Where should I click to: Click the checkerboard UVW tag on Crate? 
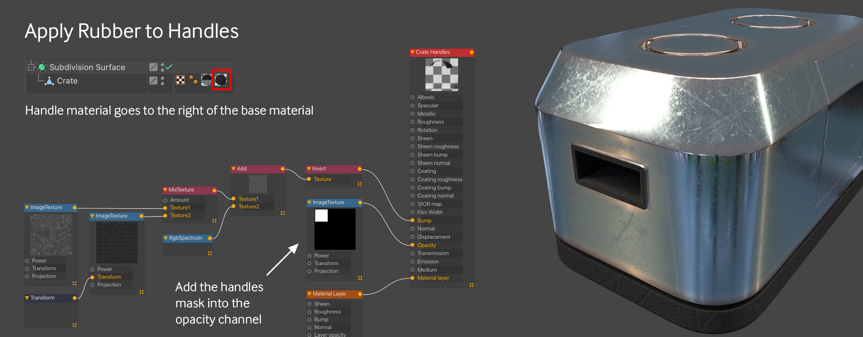[180, 80]
